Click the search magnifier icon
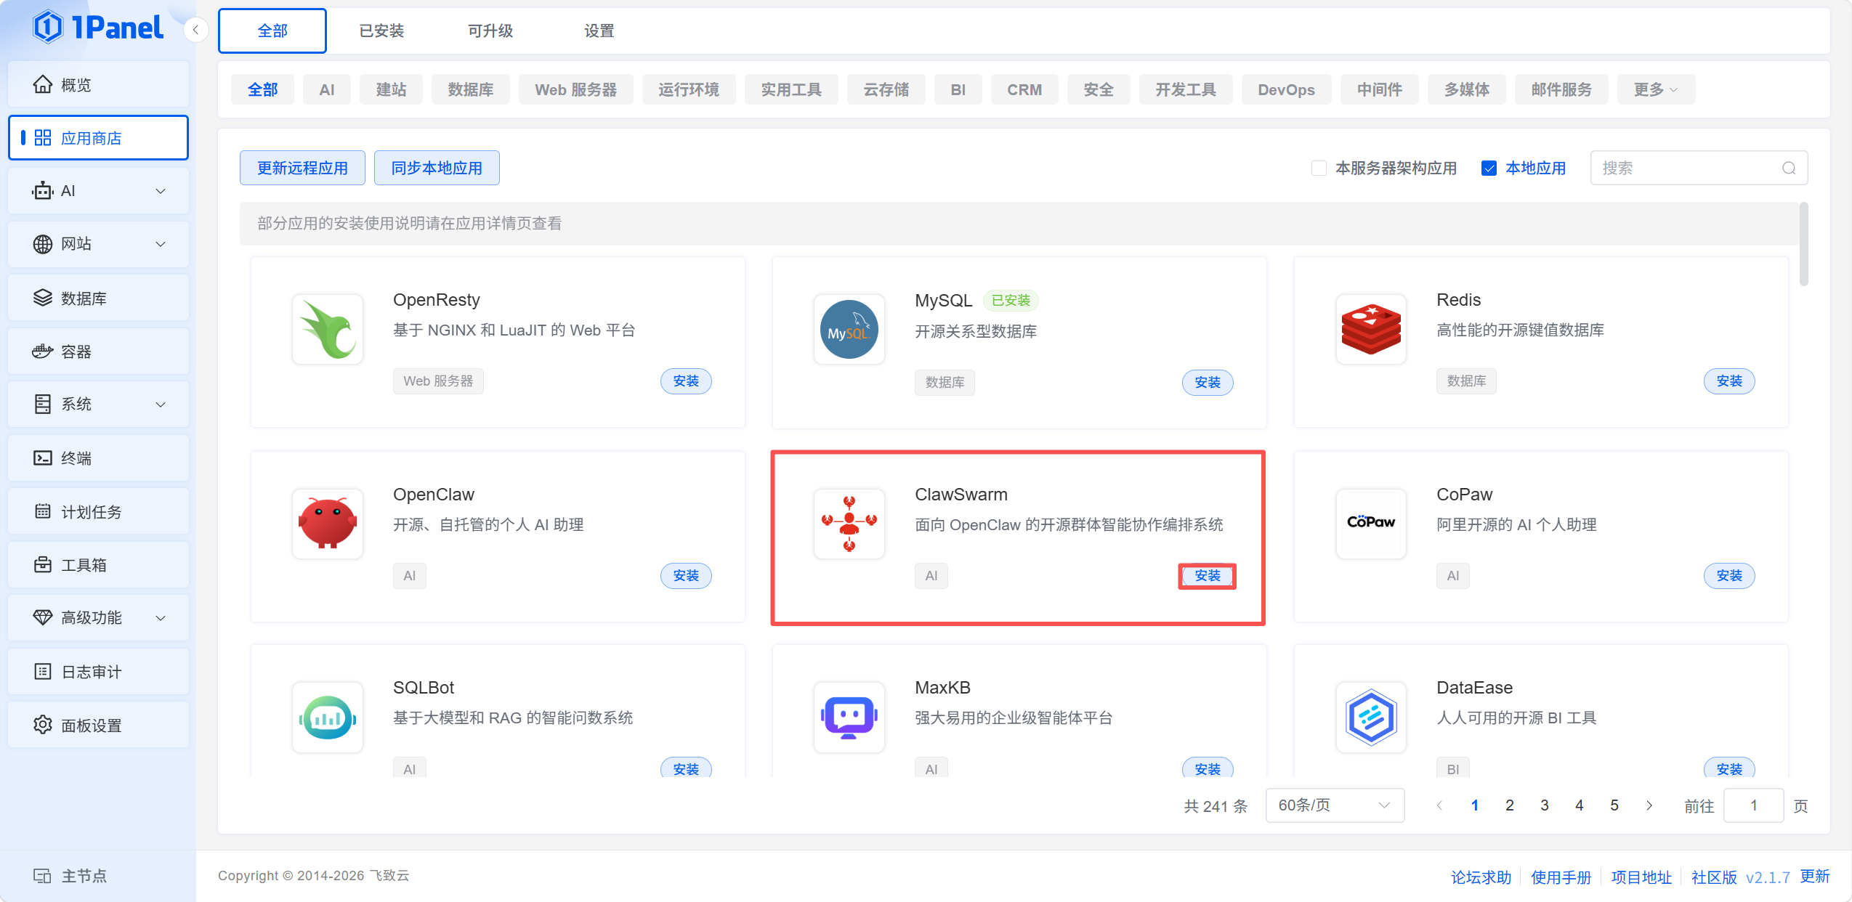This screenshot has width=1852, height=902. coord(1789,168)
